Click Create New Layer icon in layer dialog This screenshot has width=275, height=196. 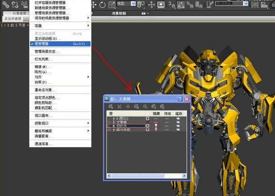click(x=111, y=107)
